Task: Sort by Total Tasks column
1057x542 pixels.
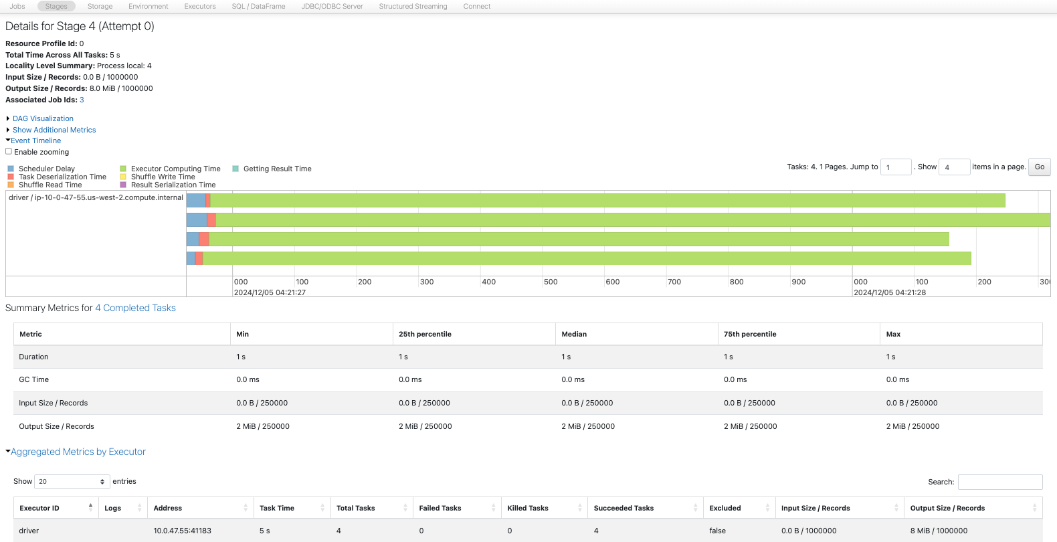Action: 372,508
